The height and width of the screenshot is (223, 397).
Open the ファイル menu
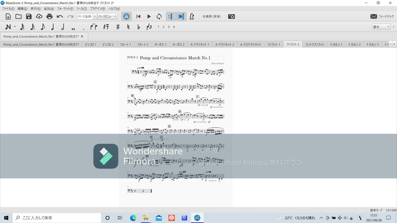(8, 9)
